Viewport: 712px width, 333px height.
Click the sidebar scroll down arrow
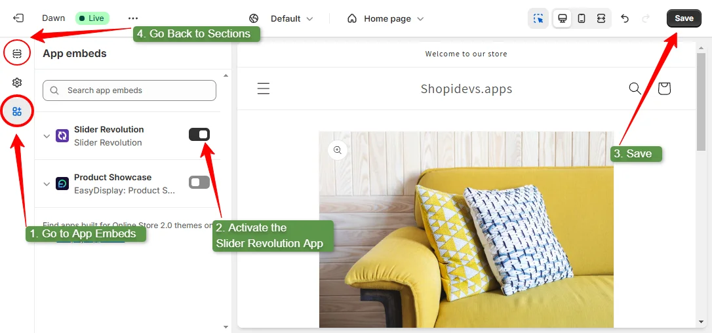click(x=226, y=326)
